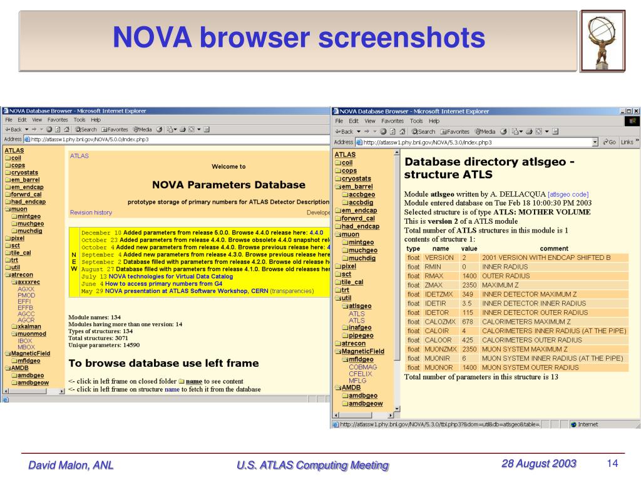Open Favorites toolbar button in right window
The image size is (641, 480).
(x=454, y=131)
